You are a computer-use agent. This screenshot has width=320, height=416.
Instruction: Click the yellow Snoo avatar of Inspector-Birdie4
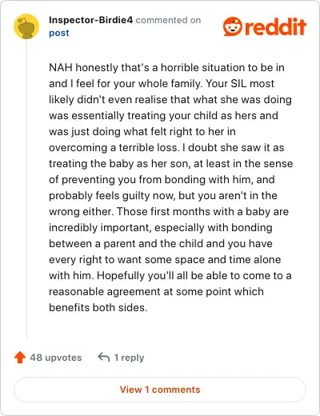[26, 26]
